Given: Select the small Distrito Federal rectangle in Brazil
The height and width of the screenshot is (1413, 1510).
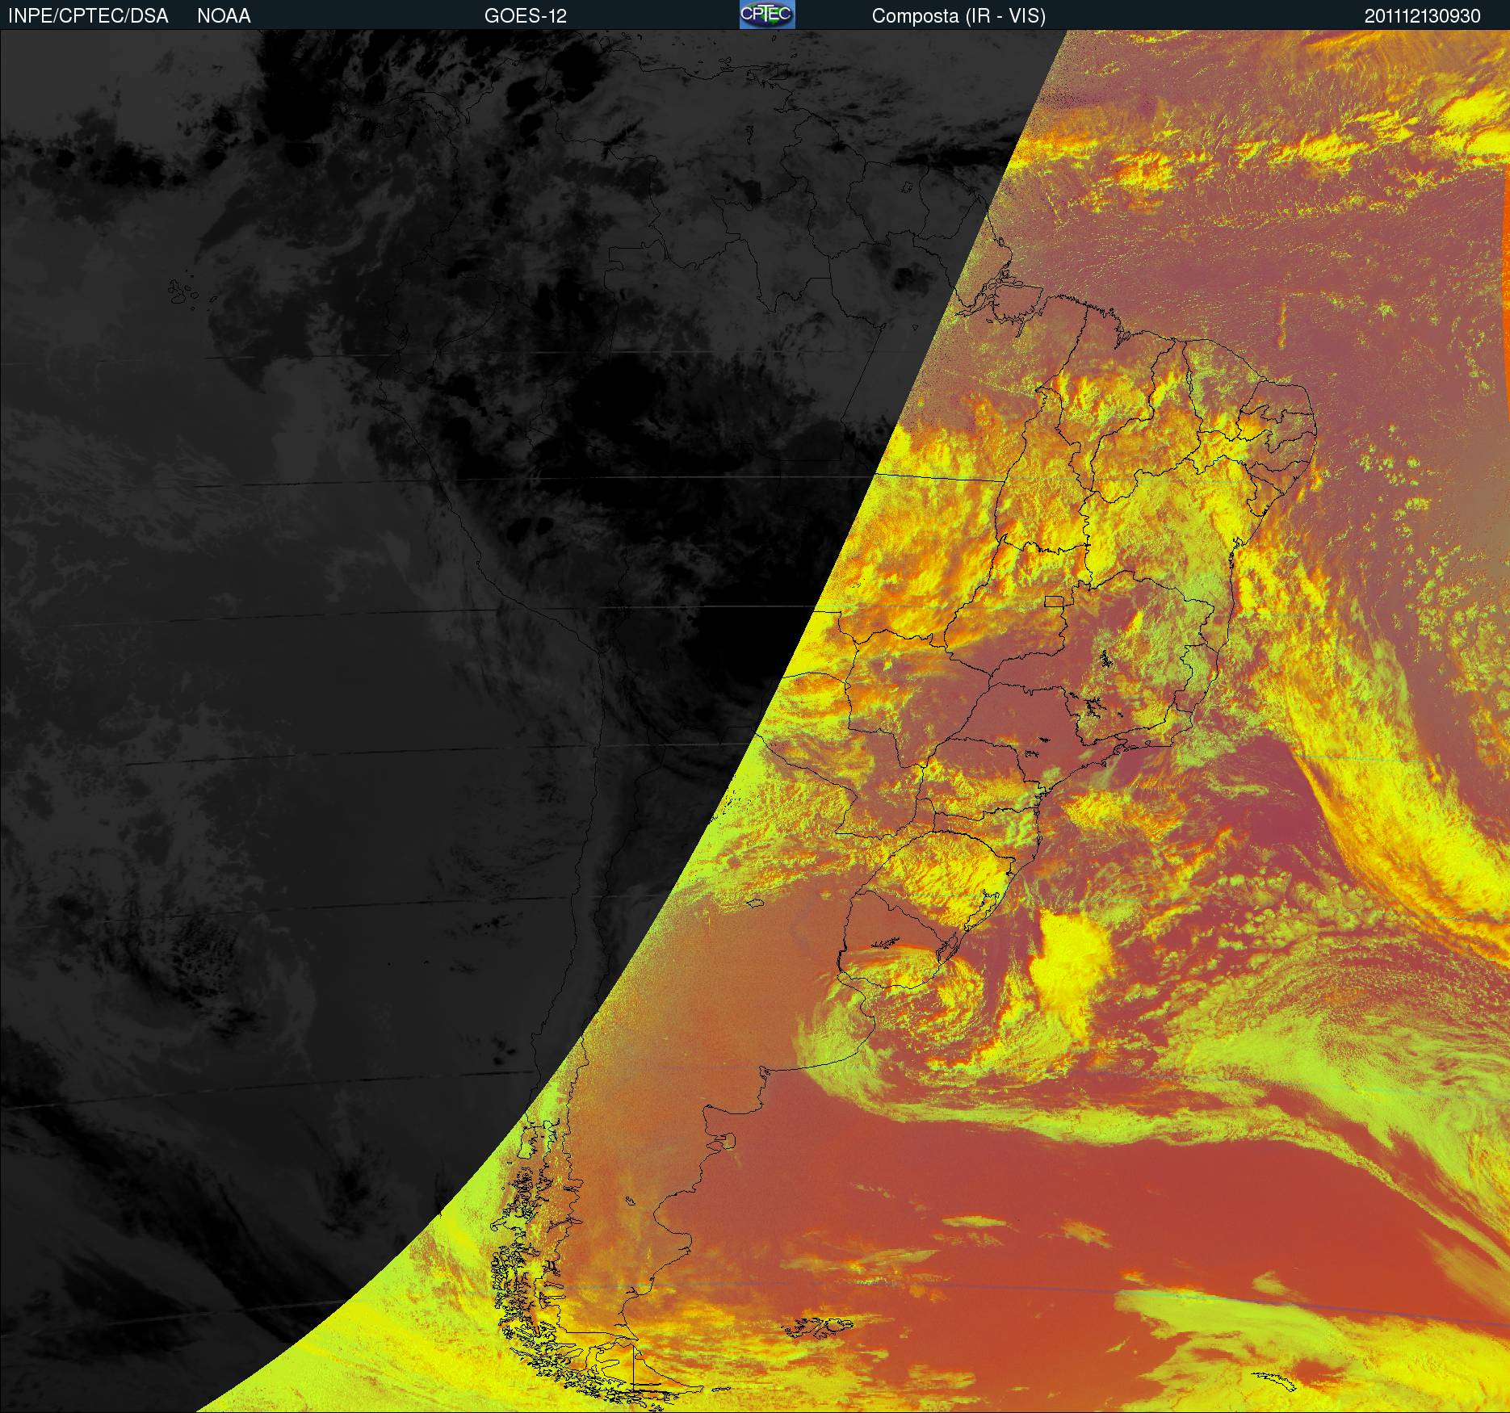Looking at the screenshot, I should pyautogui.click(x=1055, y=601).
